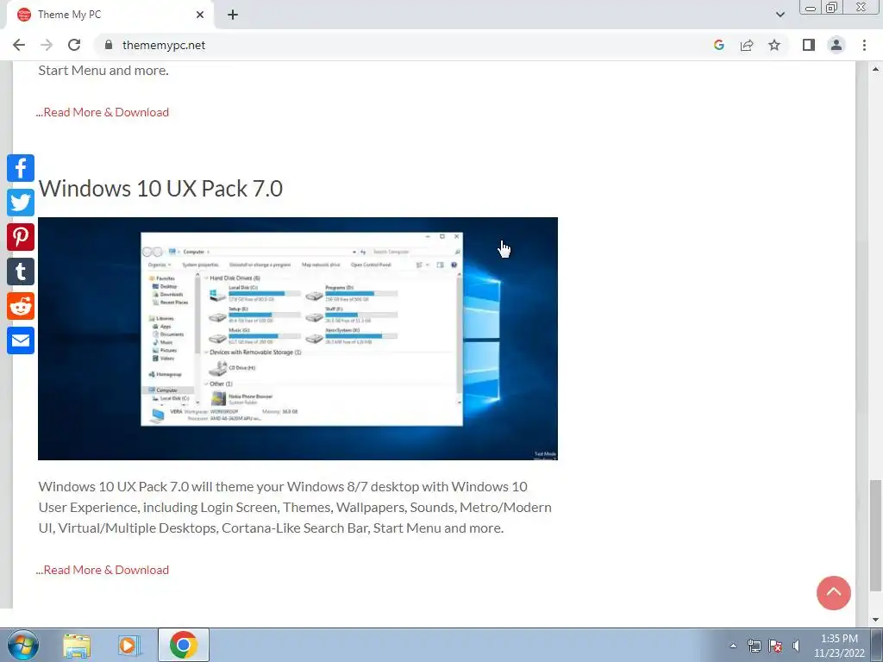Share page via Twitter icon
The image size is (883, 662).
click(21, 203)
